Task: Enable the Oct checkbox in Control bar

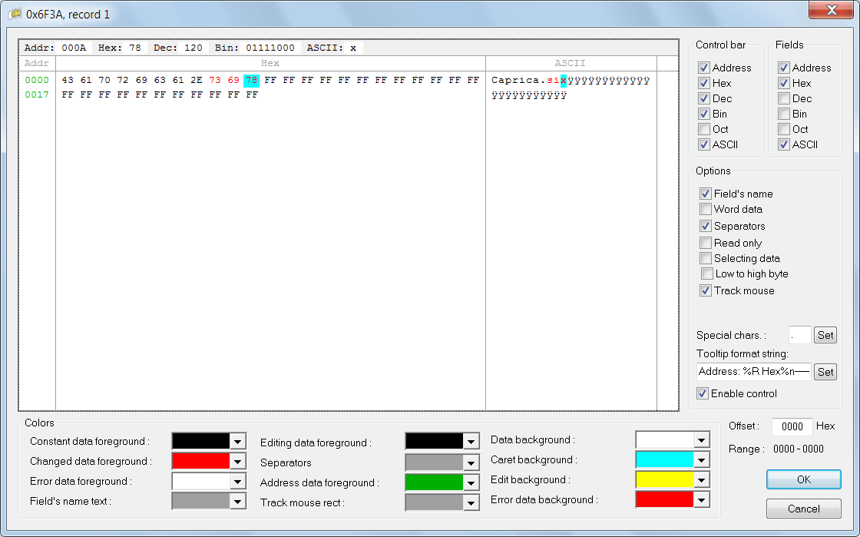Action: click(x=704, y=129)
